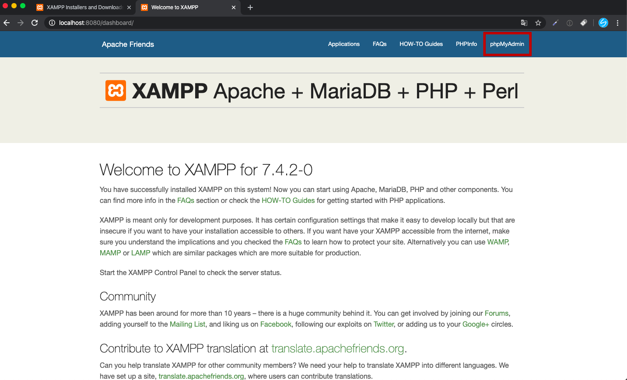This screenshot has width=627, height=380.
Task: Click the macOS green fullscreen button
Action: pos(23,6)
